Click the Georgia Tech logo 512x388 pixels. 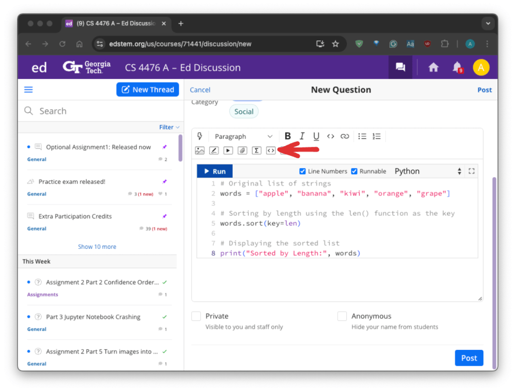click(x=87, y=67)
